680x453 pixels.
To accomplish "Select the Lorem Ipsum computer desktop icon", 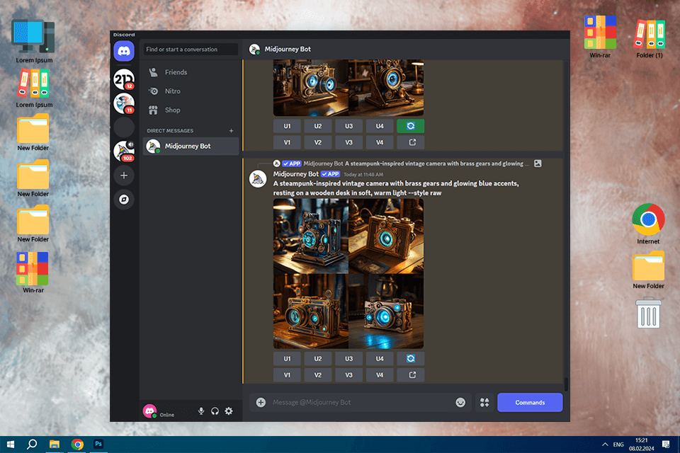I will [34, 42].
